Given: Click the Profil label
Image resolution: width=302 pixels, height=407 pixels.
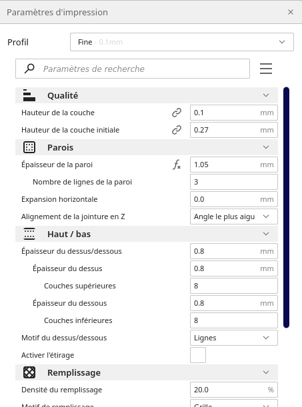Looking at the screenshot, I should pos(18,42).
